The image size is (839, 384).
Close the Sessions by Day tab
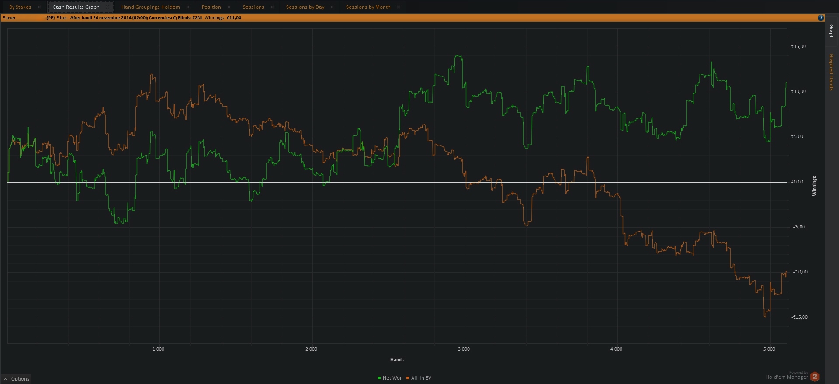click(332, 7)
